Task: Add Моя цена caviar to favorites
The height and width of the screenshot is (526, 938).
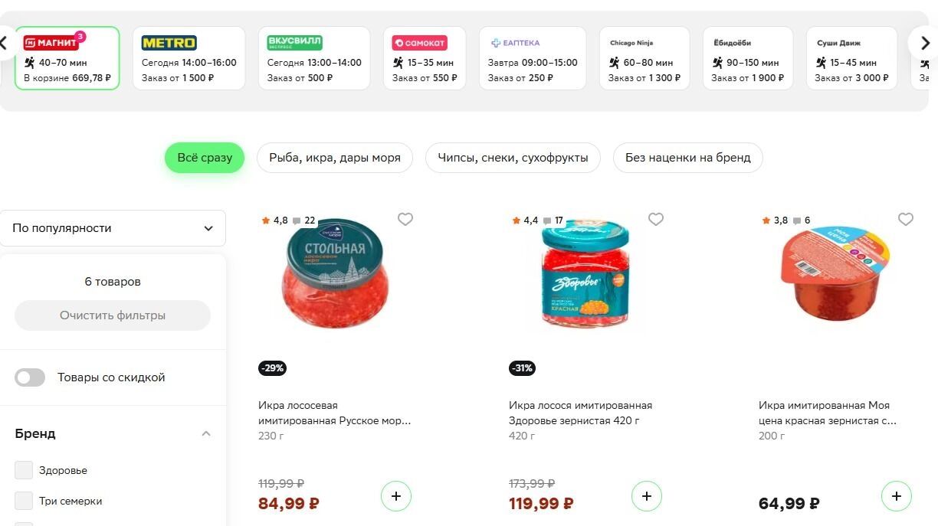Action: click(906, 220)
